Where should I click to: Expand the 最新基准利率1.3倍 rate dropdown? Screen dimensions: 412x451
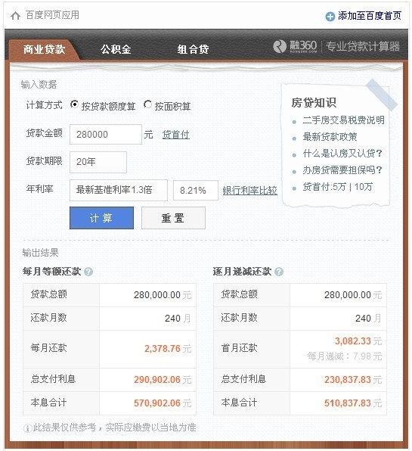pyautogui.click(x=119, y=190)
